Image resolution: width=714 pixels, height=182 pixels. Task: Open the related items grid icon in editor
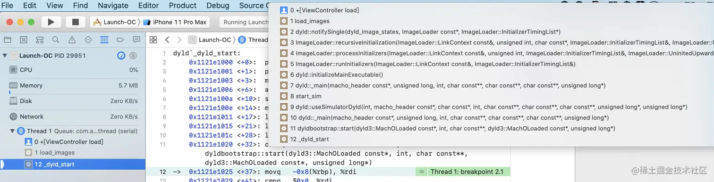tap(153, 40)
